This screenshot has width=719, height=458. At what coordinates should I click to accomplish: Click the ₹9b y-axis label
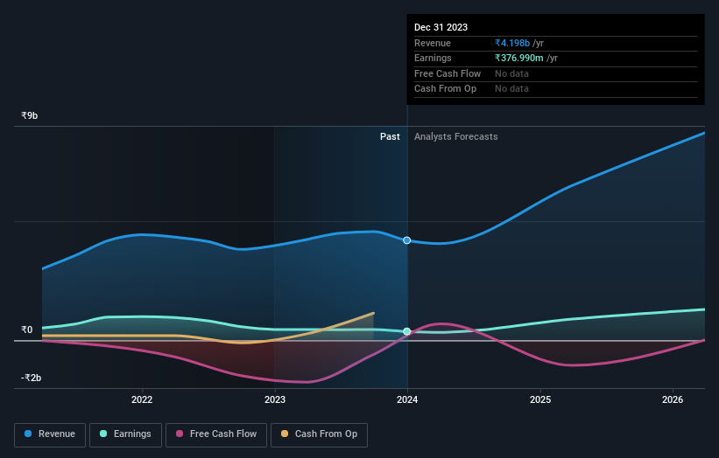pyautogui.click(x=30, y=115)
